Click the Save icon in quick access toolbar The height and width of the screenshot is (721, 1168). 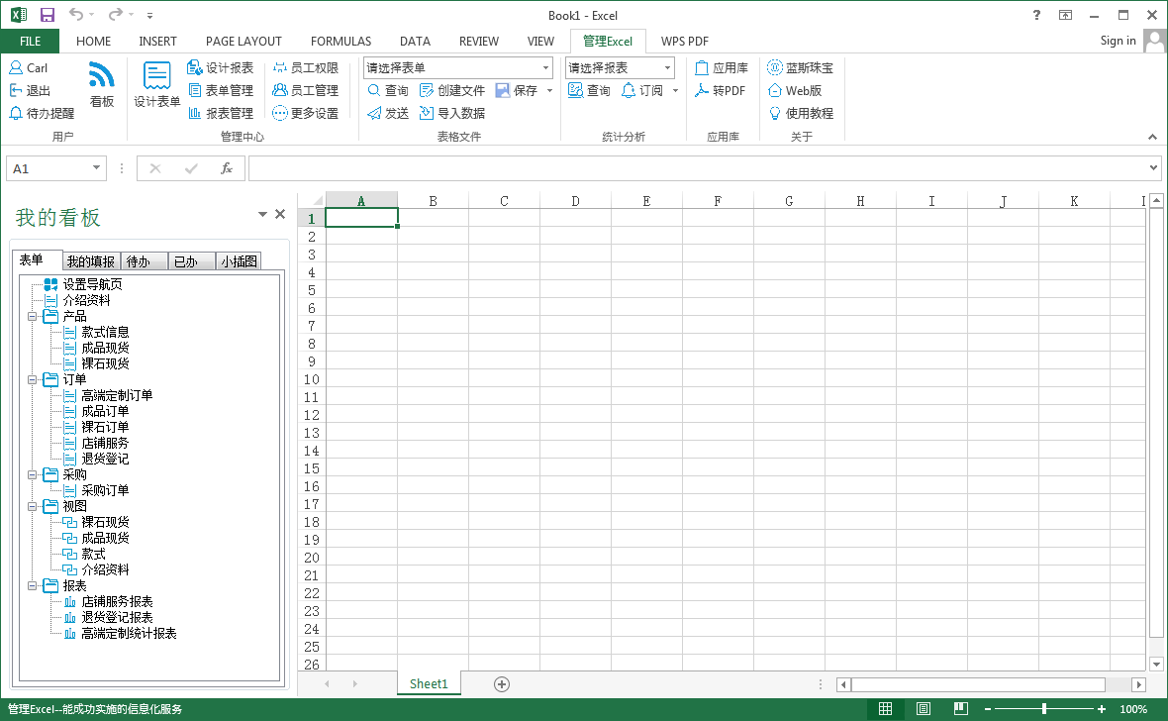point(47,15)
